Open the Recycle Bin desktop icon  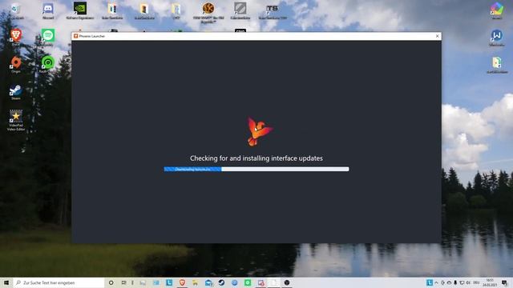[x=16, y=10]
